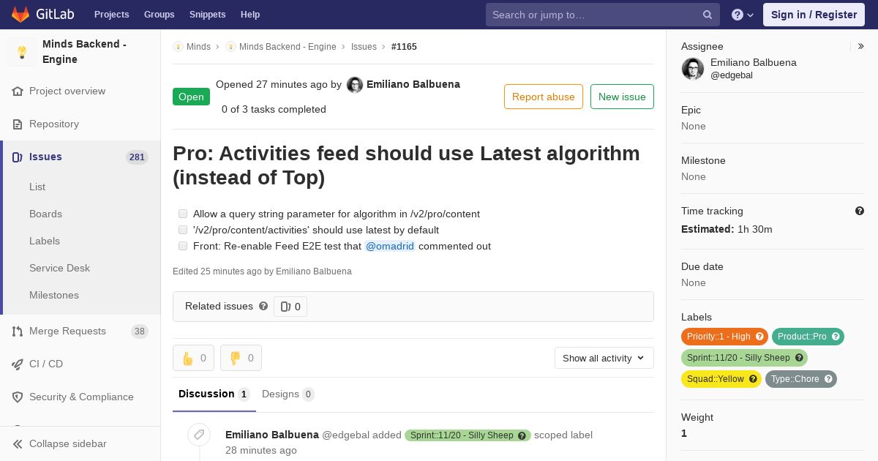The image size is (878, 461).
Task: Click the Report abuse button
Action: click(x=543, y=97)
